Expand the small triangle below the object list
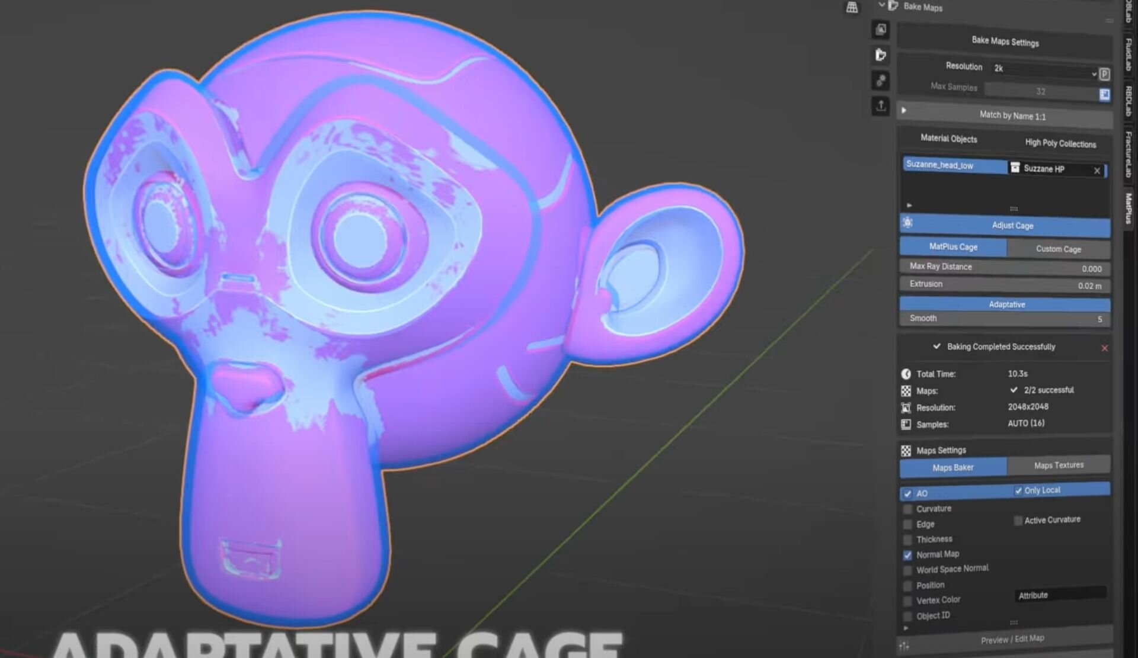1138x658 pixels. click(x=909, y=206)
